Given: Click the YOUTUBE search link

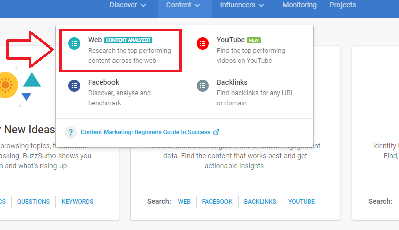Looking at the screenshot, I should [x=301, y=202].
